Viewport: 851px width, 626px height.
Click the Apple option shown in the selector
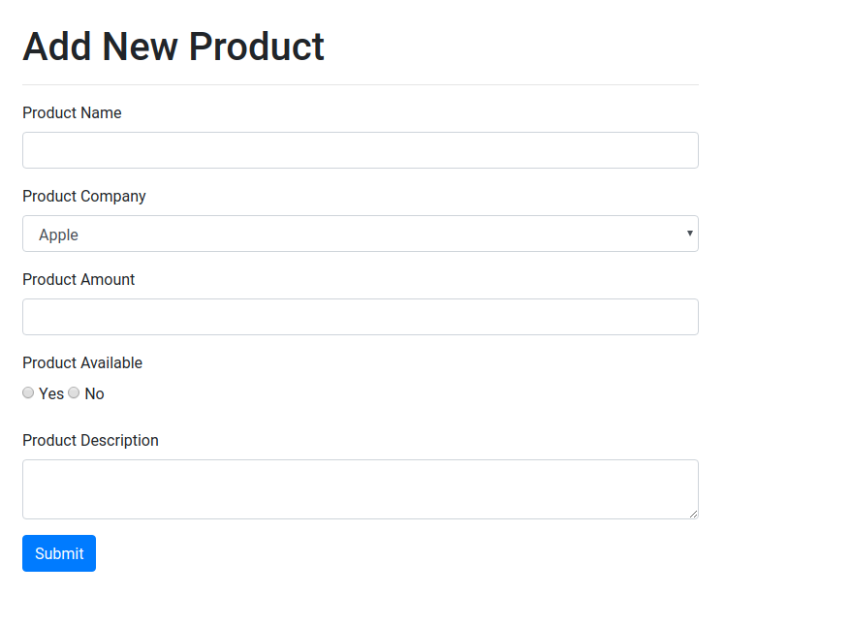58,235
